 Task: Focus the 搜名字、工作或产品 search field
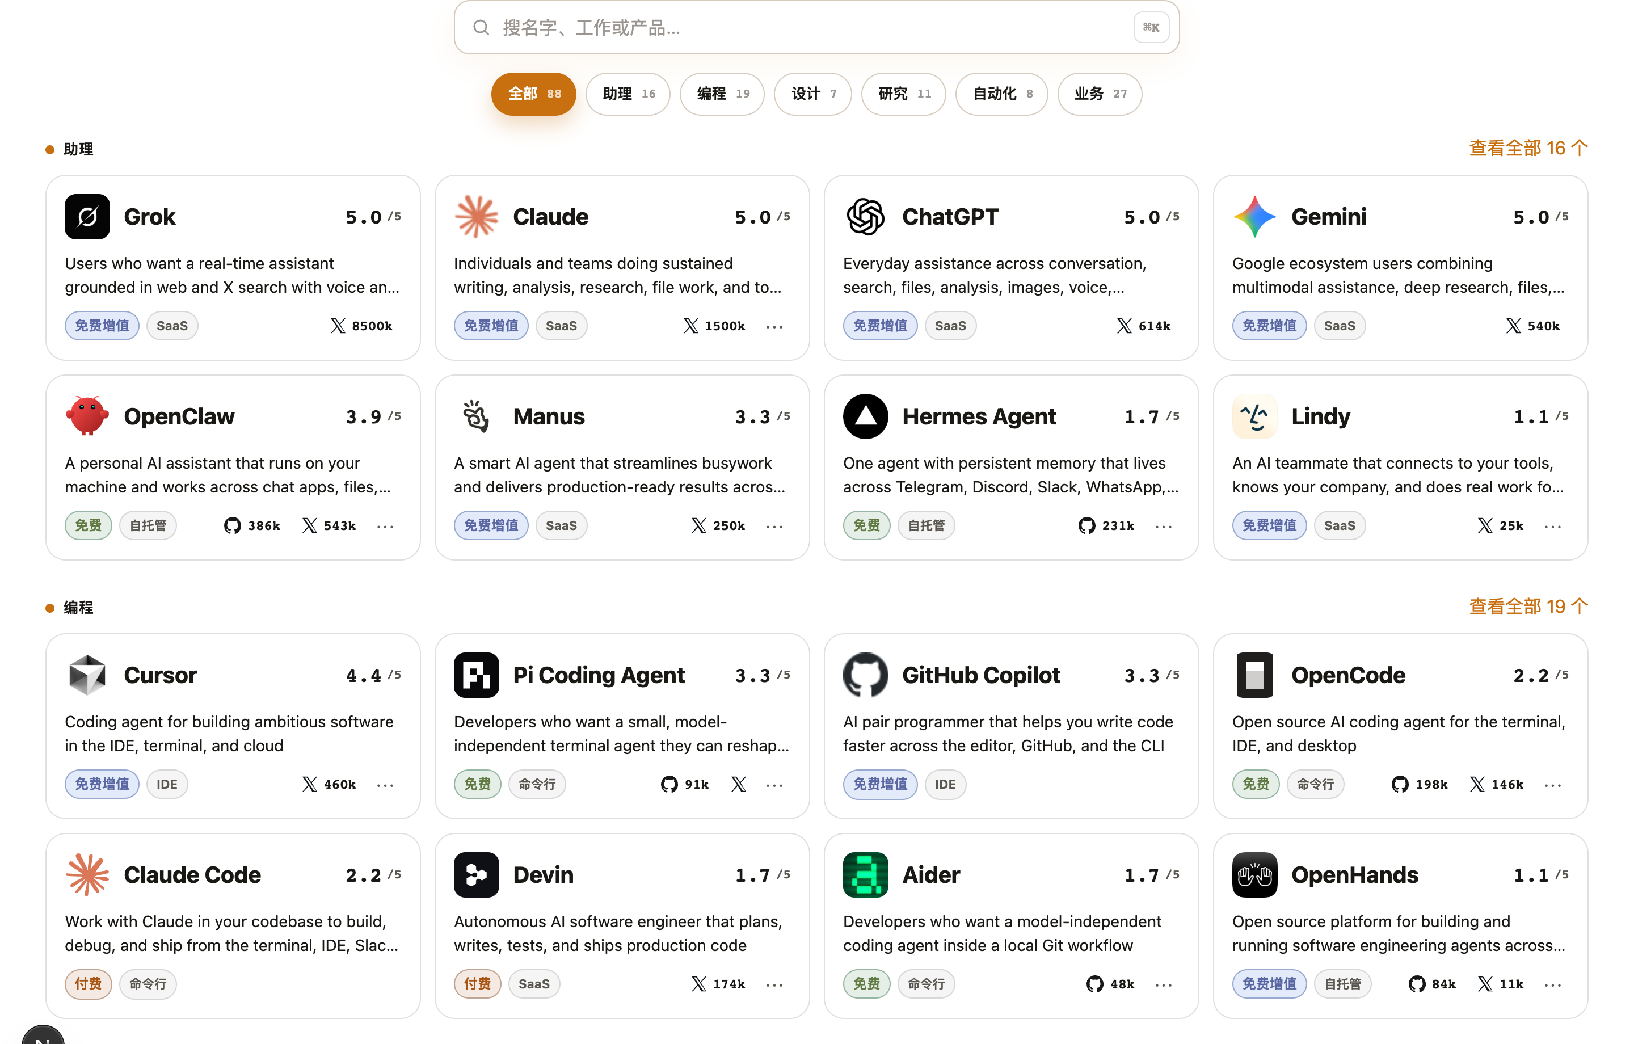tap(816, 27)
